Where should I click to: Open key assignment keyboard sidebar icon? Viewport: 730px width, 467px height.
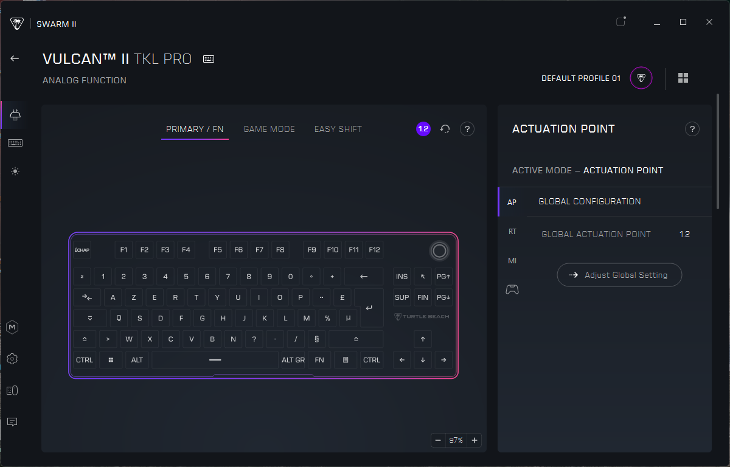tap(15, 144)
